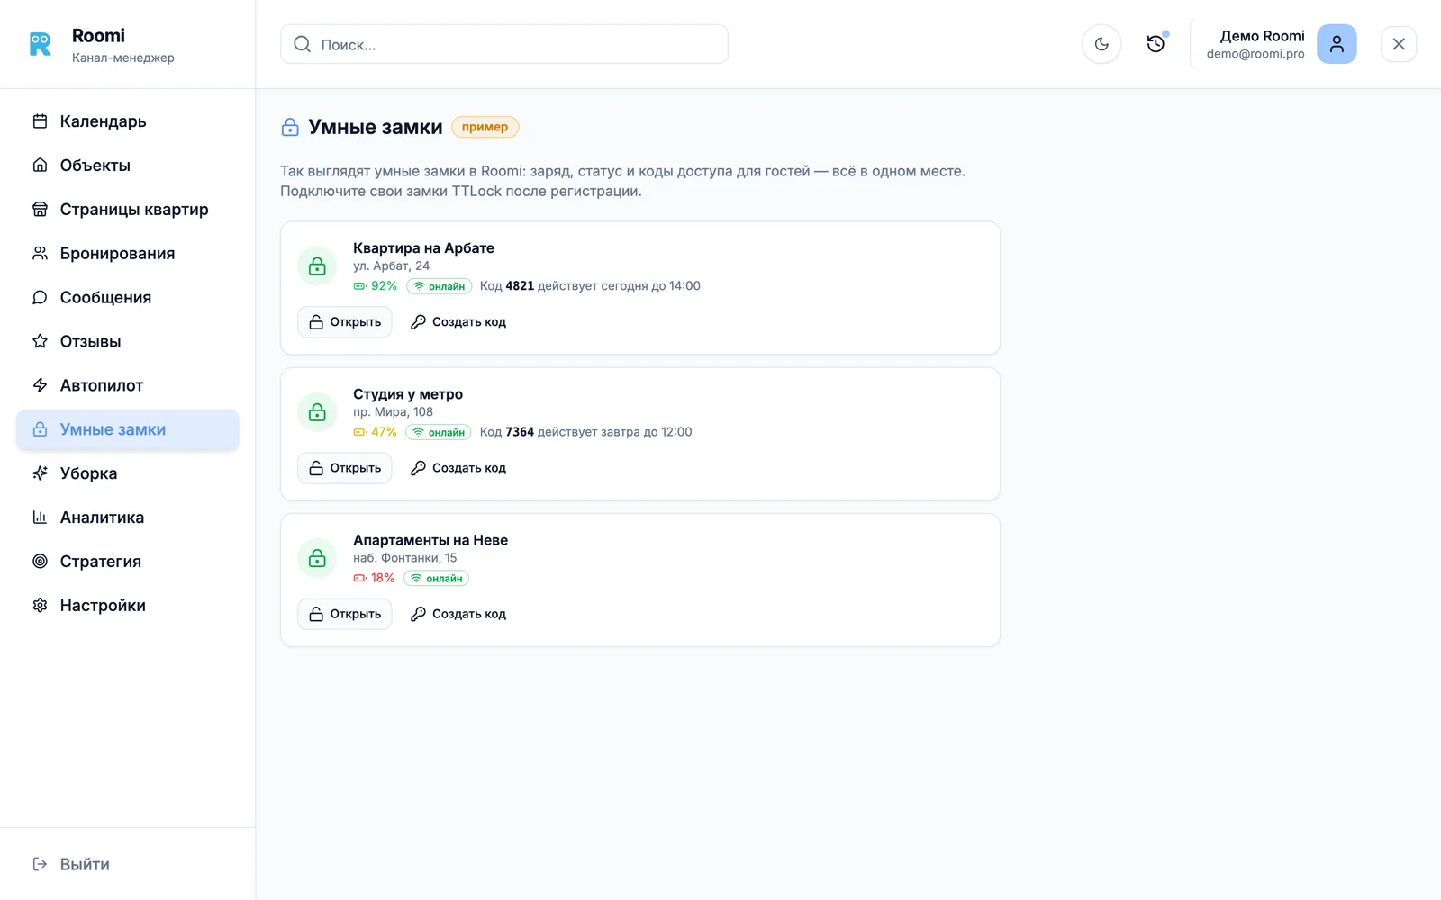Open Сообщения section
The height and width of the screenshot is (900, 1441).
point(128,298)
